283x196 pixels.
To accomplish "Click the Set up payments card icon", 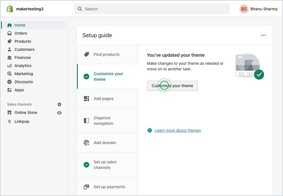I will pyautogui.click(x=86, y=187).
